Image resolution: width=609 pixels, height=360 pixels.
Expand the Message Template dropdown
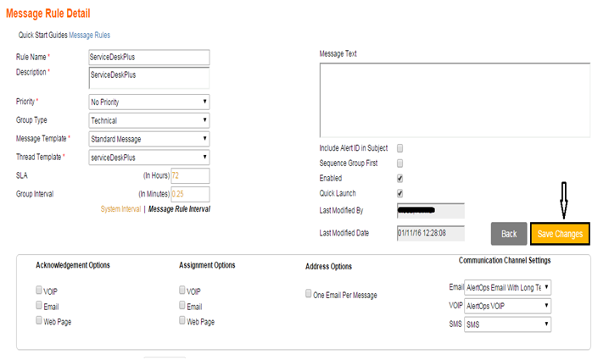click(x=148, y=139)
